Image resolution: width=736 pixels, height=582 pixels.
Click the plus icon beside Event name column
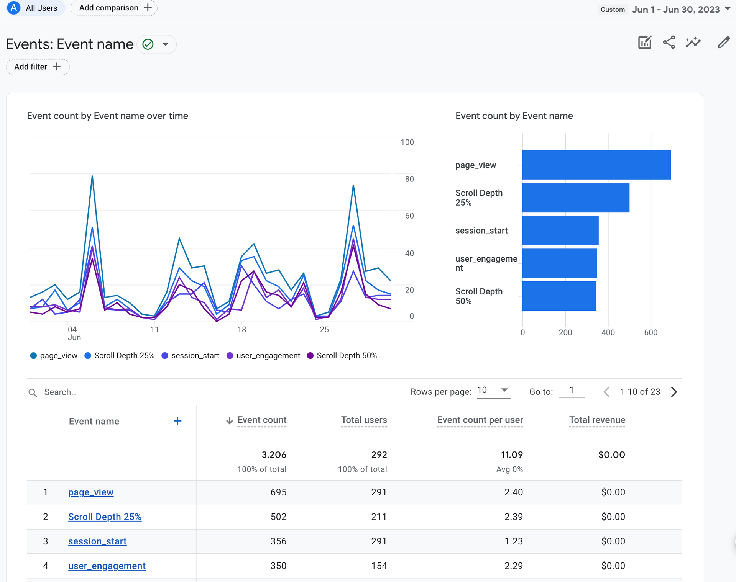177,421
